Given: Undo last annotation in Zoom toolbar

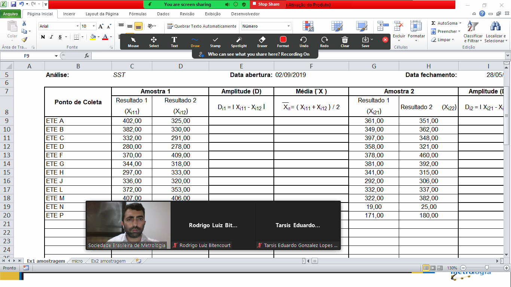Looking at the screenshot, I should [x=304, y=42].
